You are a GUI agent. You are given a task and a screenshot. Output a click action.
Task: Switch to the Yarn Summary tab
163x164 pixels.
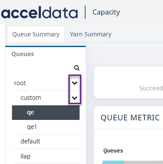[x=91, y=34]
